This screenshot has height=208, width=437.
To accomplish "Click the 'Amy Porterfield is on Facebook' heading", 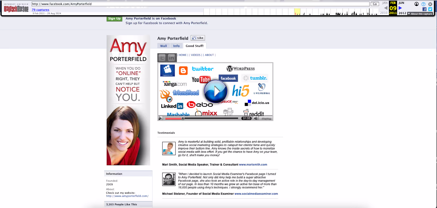I will (x=151, y=19).
